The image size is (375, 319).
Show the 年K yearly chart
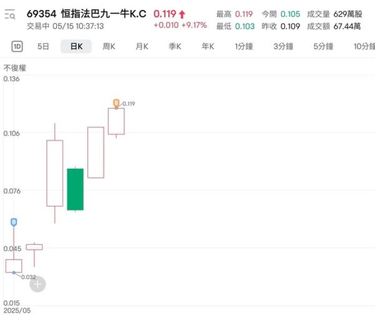208,46
